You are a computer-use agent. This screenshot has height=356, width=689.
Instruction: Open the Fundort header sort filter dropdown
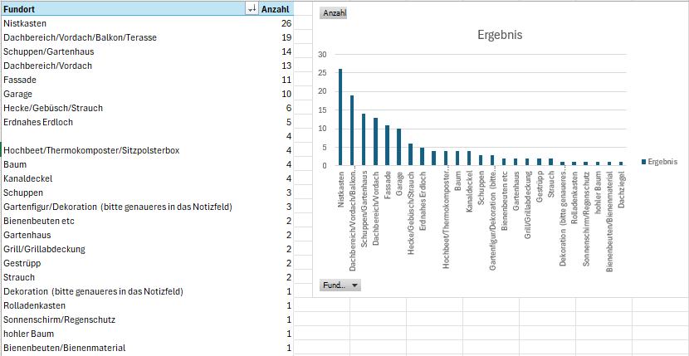click(252, 9)
